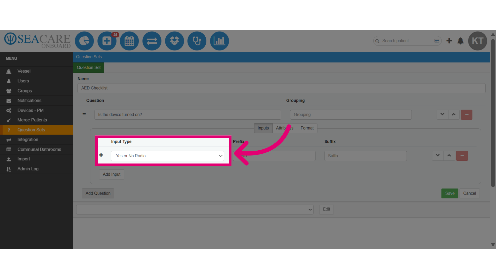Image resolution: width=496 pixels, height=279 pixels.
Task: Click the Cancel button
Action: click(x=469, y=193)
